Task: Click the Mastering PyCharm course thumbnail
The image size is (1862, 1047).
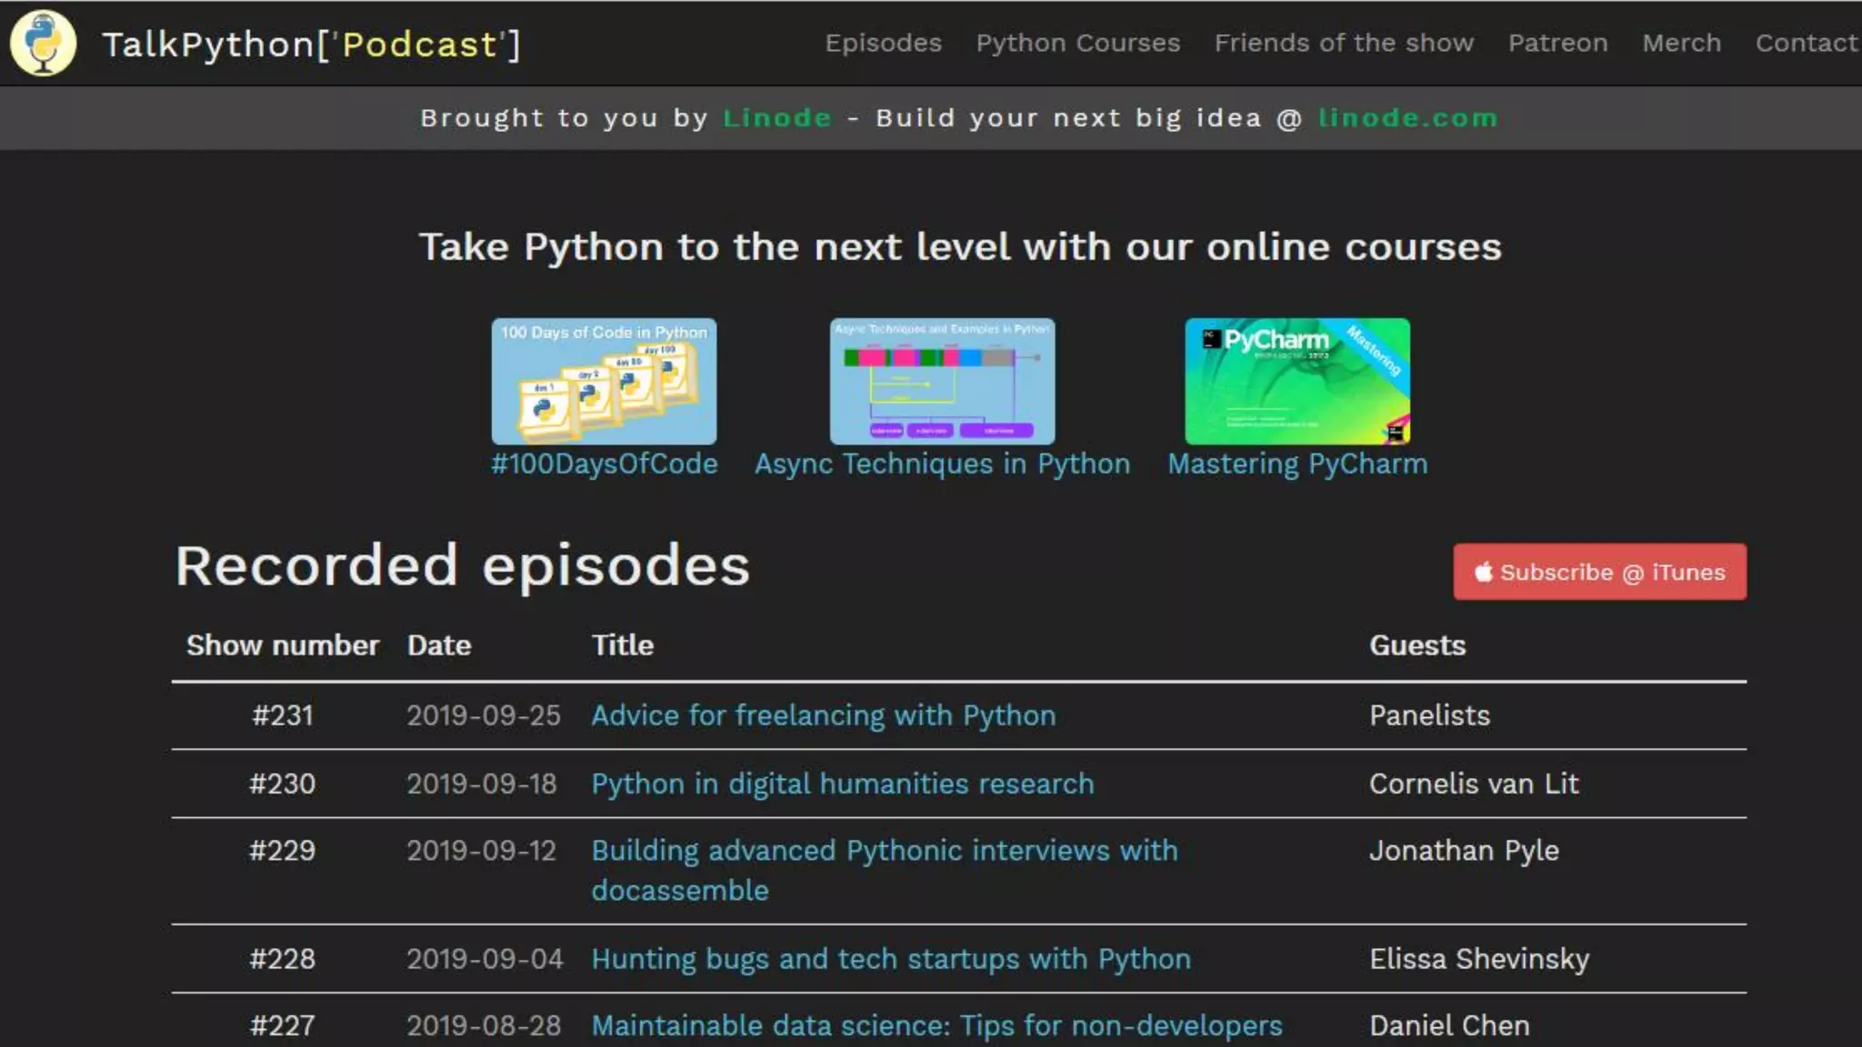Action: (x=1297, y=381)
